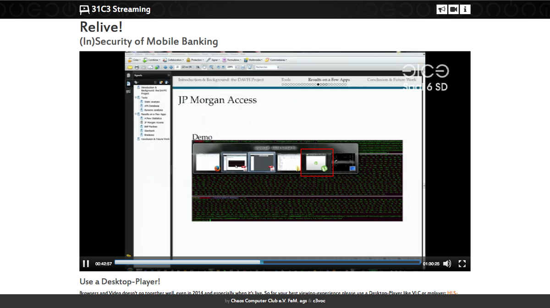Mute the video with speaker icon
Viewport: 550px width, 308px height.
[x=447, y=264]
